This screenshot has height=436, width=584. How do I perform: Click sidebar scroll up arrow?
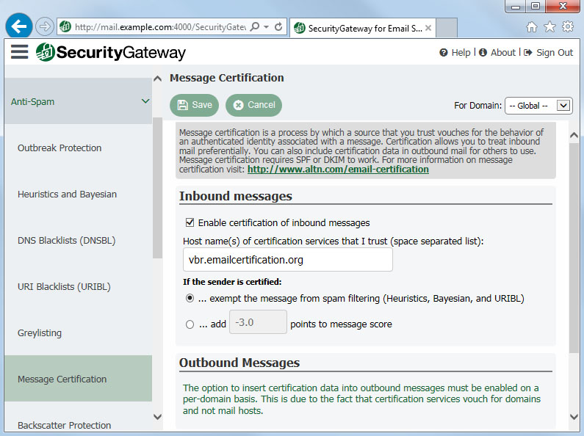(x=157, y=79)
